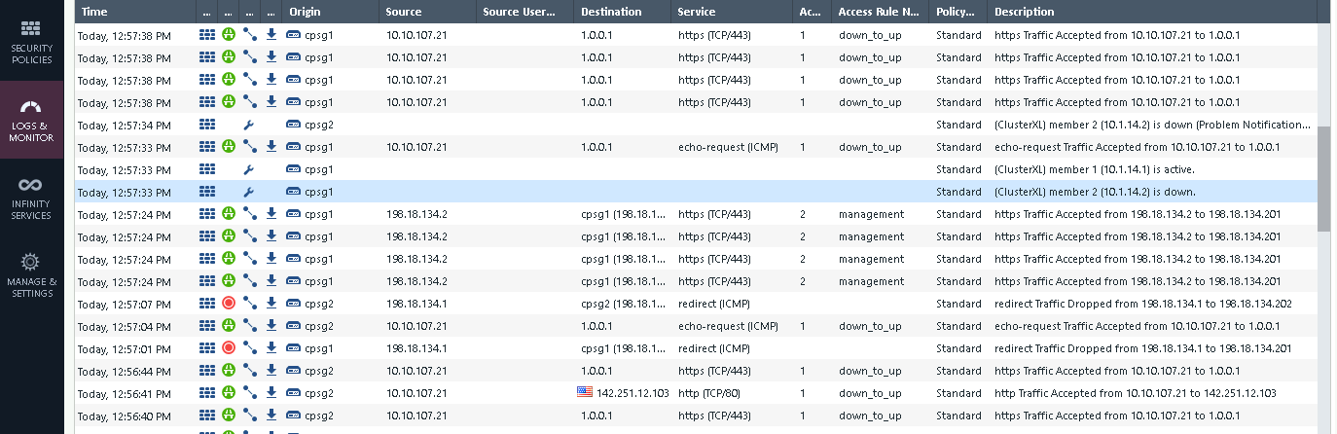Click firewall blade icon in 12:56:40 PM row
This screenshot has width=1337, height=434.
207,416
